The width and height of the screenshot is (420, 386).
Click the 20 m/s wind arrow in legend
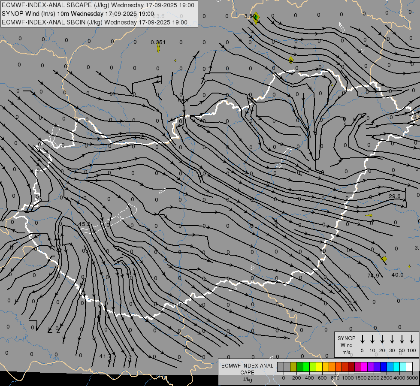pos(382,339)
